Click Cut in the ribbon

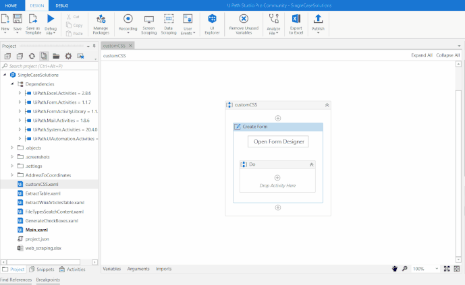click(74, 17)
